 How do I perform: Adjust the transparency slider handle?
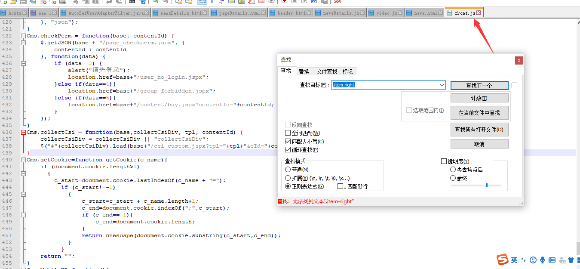(486, 185)
